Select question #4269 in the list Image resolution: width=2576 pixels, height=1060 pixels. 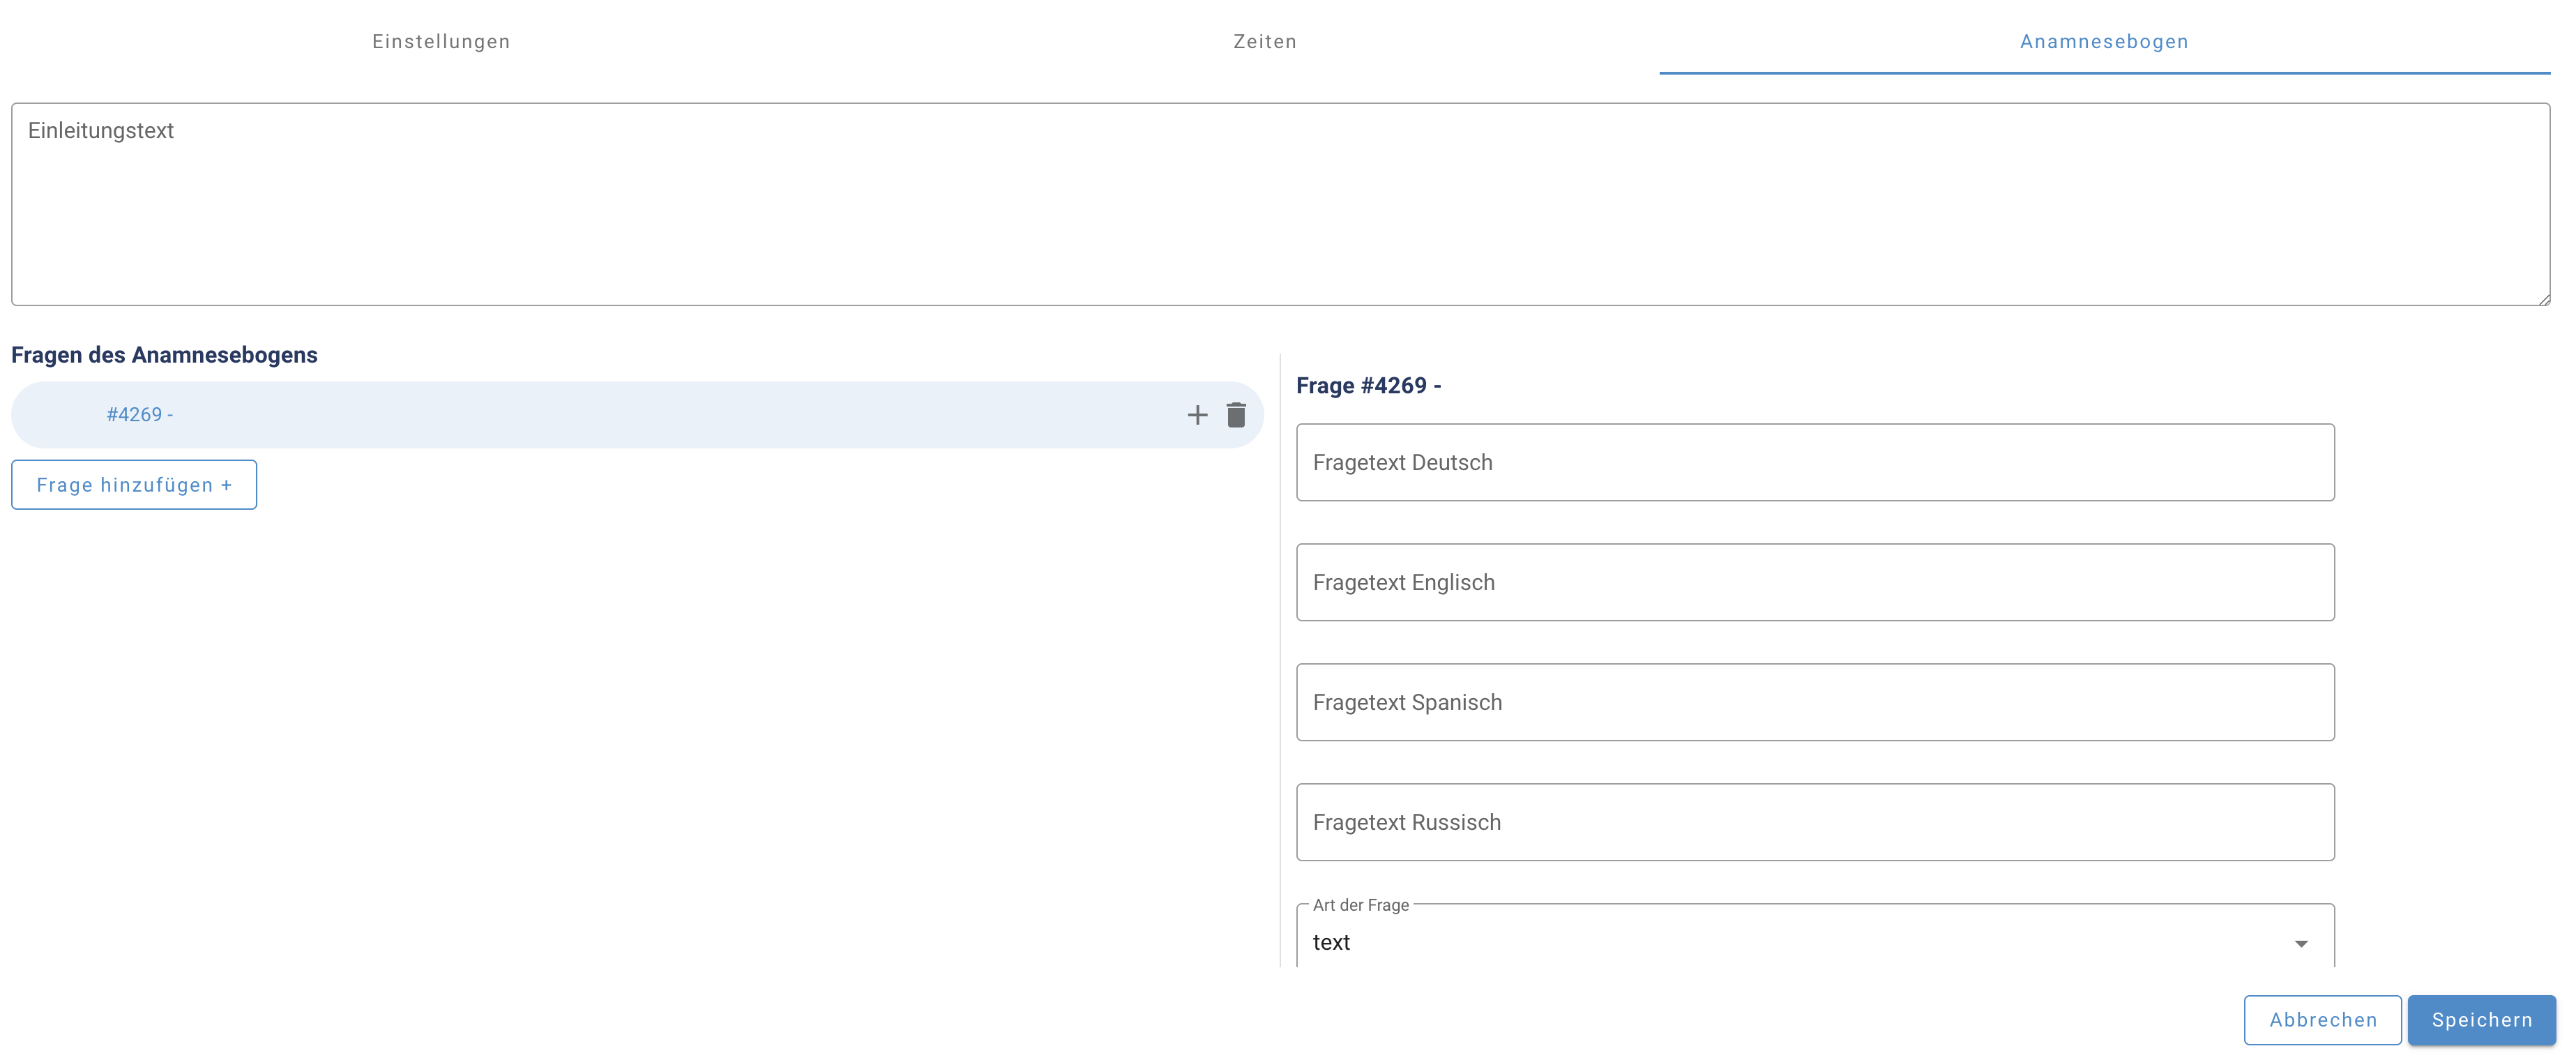pyautogui.click(x=140, y=415)
